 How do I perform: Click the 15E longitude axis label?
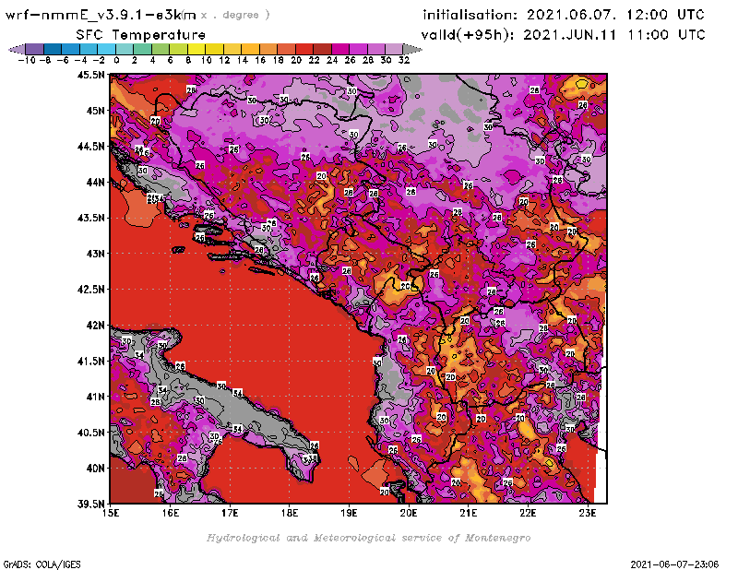111,512
